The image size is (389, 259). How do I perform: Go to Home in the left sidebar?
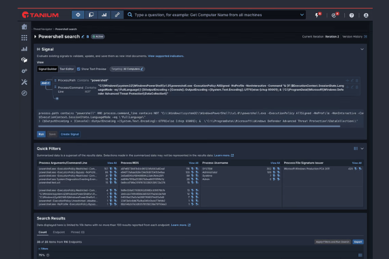[24, 27]
